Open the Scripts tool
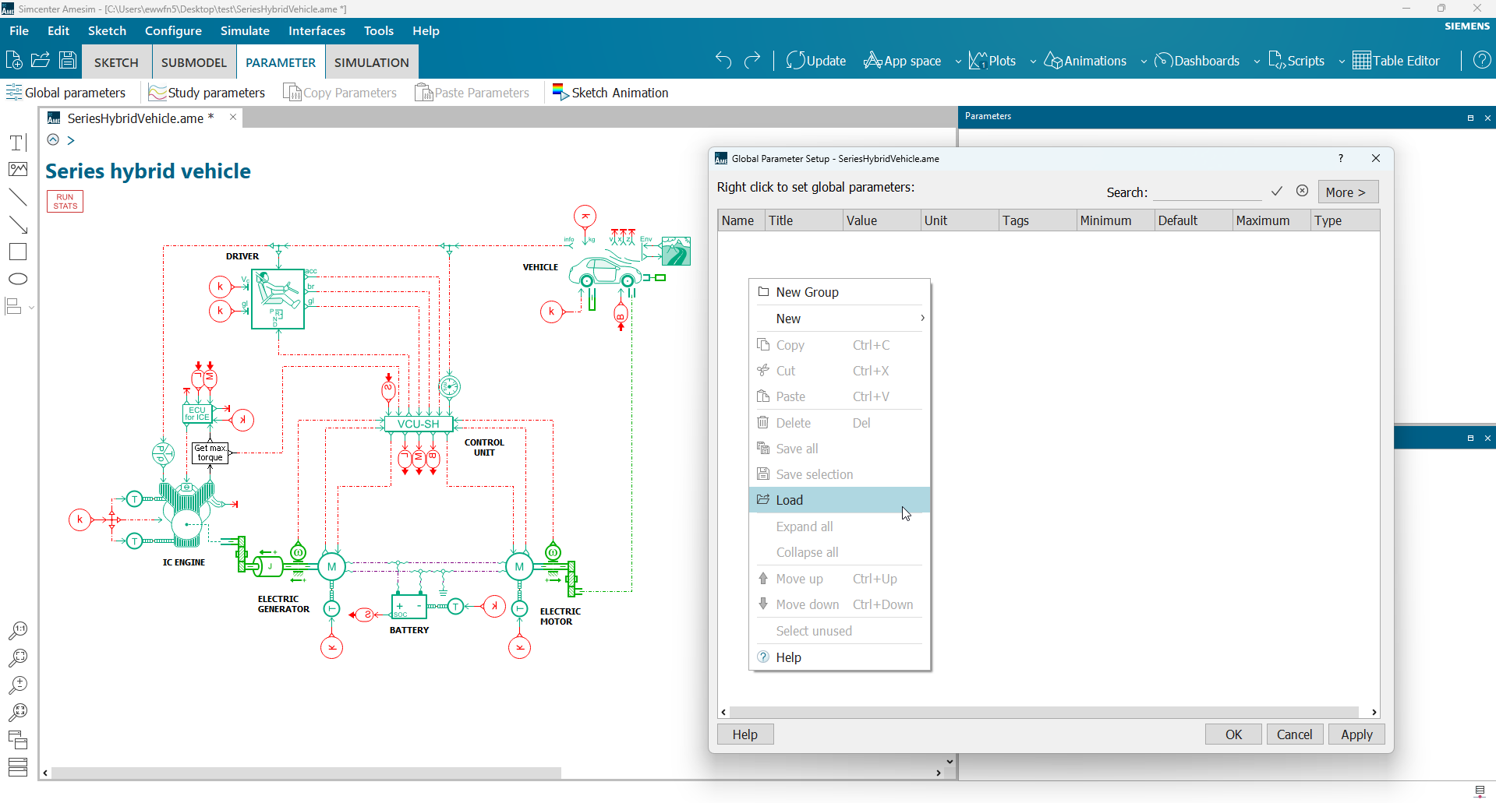Image resolution: width=1496 pixels, height=803 pixels. pos(1296,61)
